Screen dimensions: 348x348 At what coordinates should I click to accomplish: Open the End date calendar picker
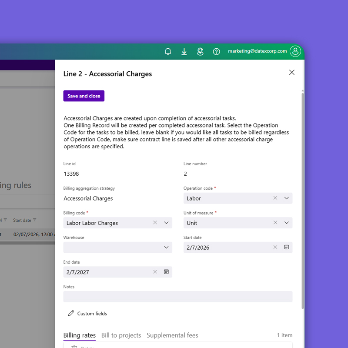click(x=166, y=272)
